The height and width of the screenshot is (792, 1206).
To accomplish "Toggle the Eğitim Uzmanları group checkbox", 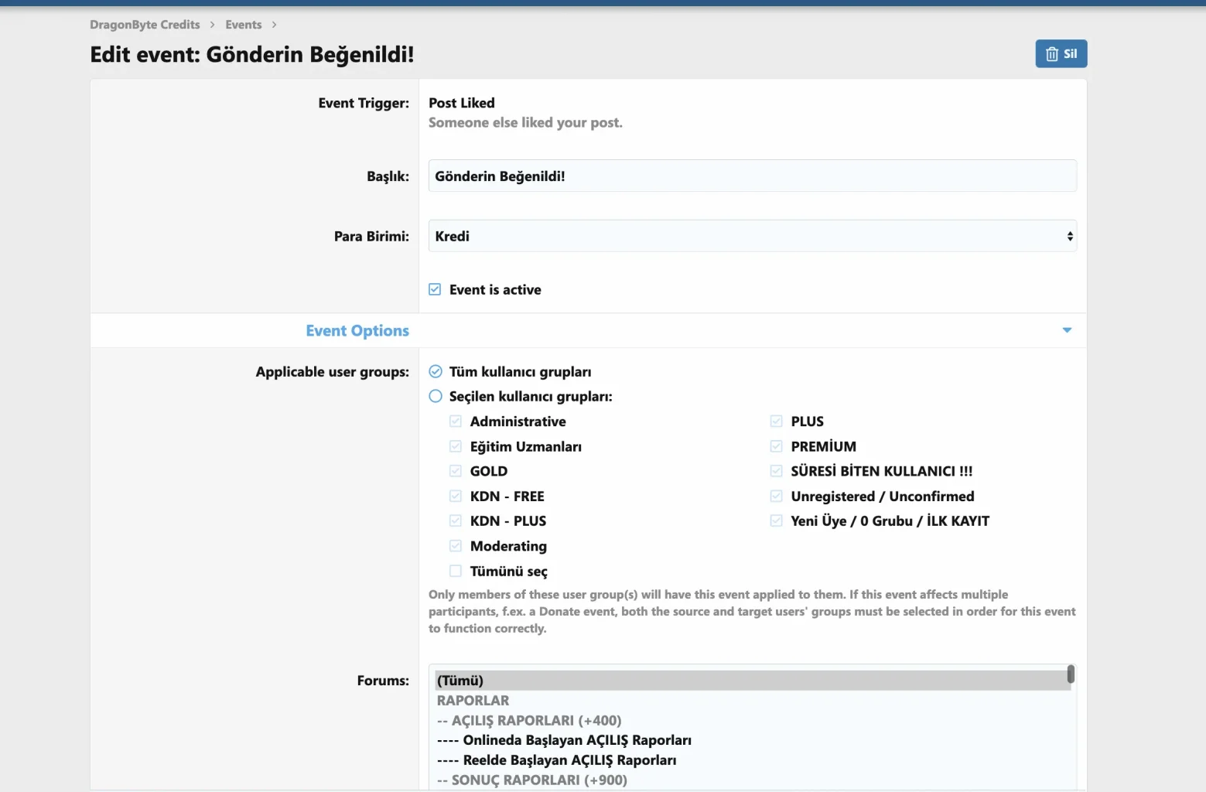I will click(x=456, y=446).
